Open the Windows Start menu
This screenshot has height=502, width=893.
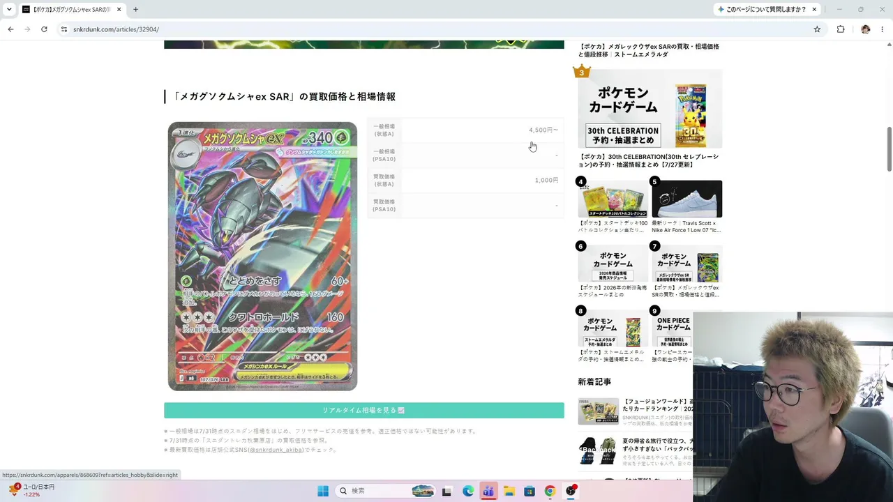323,491
